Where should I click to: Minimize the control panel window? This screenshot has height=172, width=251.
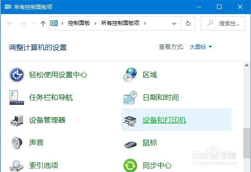pos(199,7)
